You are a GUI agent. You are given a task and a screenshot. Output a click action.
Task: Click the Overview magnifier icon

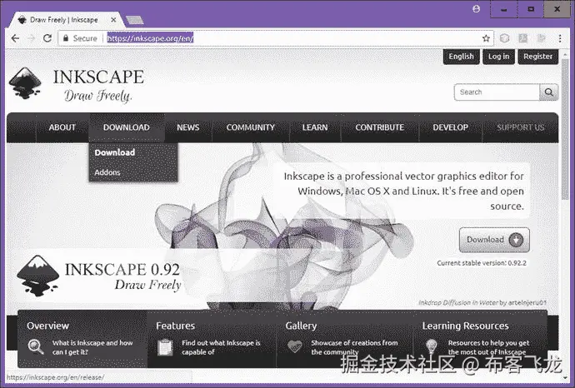click(x=36, y=346)
